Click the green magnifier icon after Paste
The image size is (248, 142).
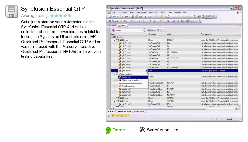point(166,17)
